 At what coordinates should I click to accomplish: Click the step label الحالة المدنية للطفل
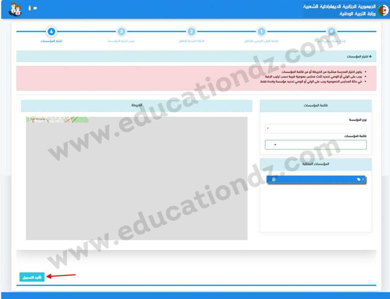[x=191, y=41]
